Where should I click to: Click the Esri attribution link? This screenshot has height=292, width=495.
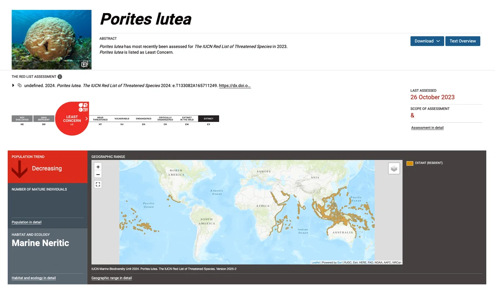[339, 262]
